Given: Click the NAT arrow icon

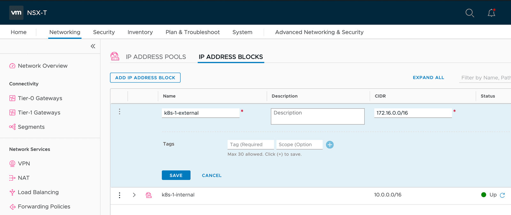Looking at the screenshot, I should point(12,178).
